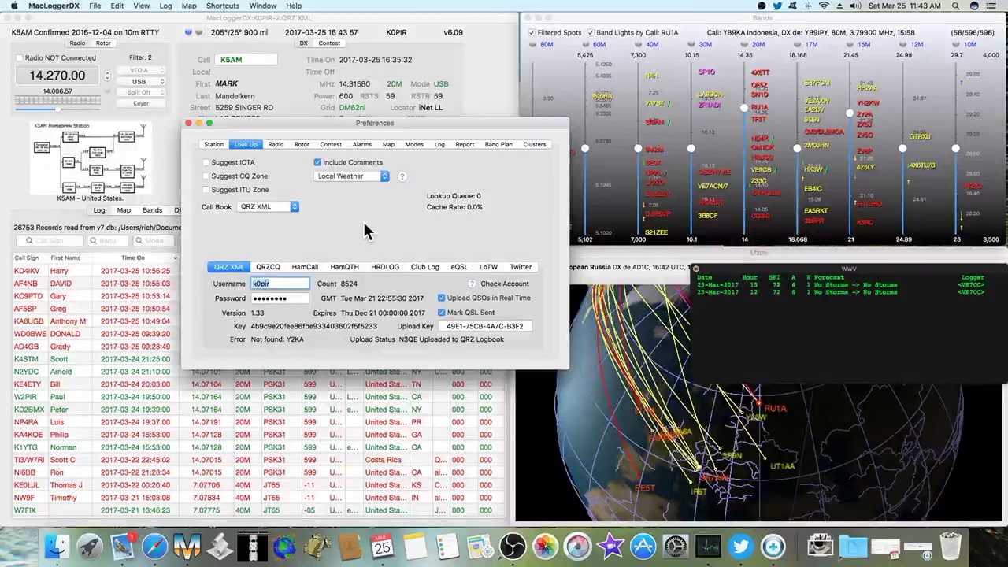The height and width of the screenshot is (567, 1008).
Task: Open the App Store dock icon
Action: point(643,546)
